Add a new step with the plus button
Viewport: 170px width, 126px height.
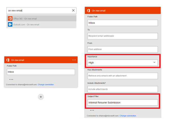(x=41, y=97)
